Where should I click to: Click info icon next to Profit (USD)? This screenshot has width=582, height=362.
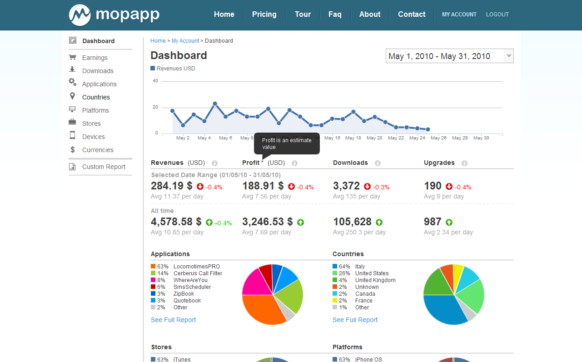(294, 163)
